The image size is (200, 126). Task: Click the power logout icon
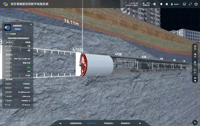196,4
